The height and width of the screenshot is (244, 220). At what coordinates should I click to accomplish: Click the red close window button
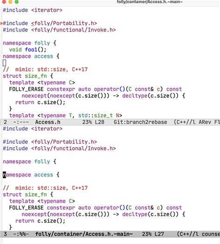pyautogui.click(x=4, y=1)
